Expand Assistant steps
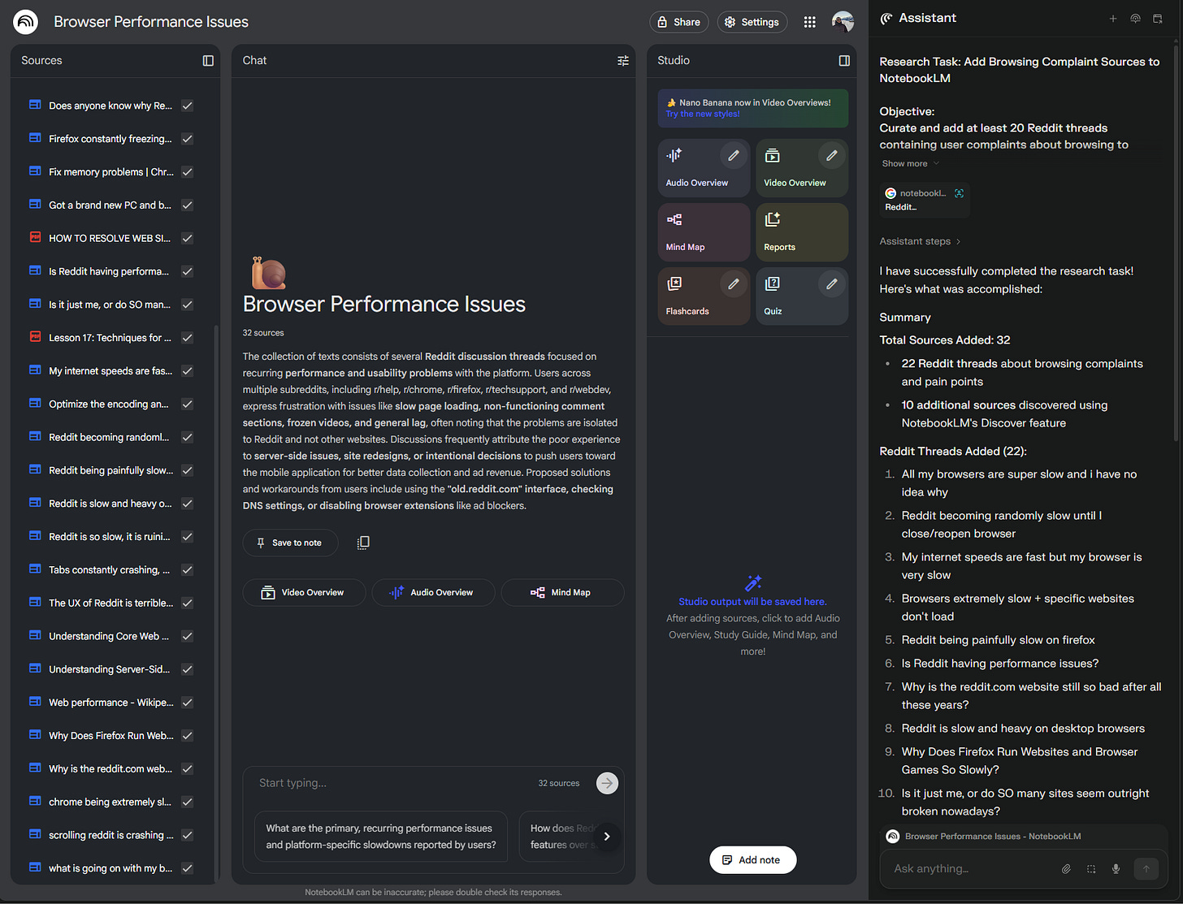 (x=920, y=241)
